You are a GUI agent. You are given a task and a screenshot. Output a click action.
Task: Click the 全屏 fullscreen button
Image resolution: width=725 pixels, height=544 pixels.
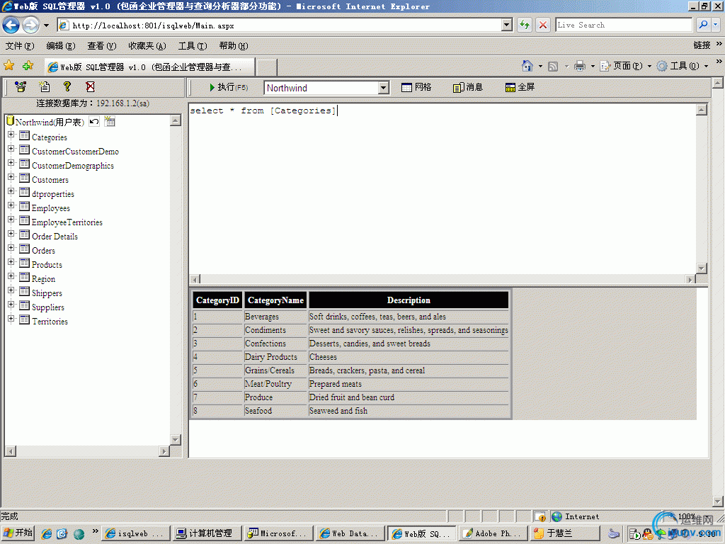click(x=520, y=87)
